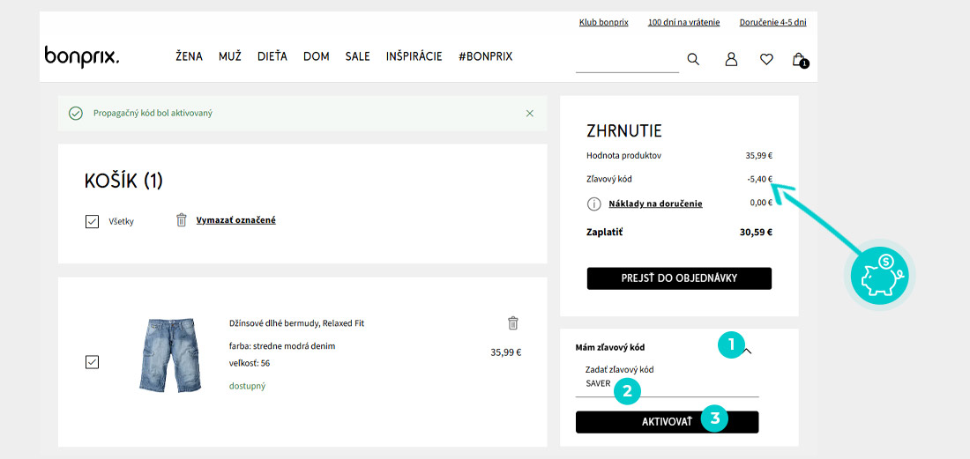Click the info icon next to Náklady na doručenie
Screen dimensions: 970x459
(593, 204)
